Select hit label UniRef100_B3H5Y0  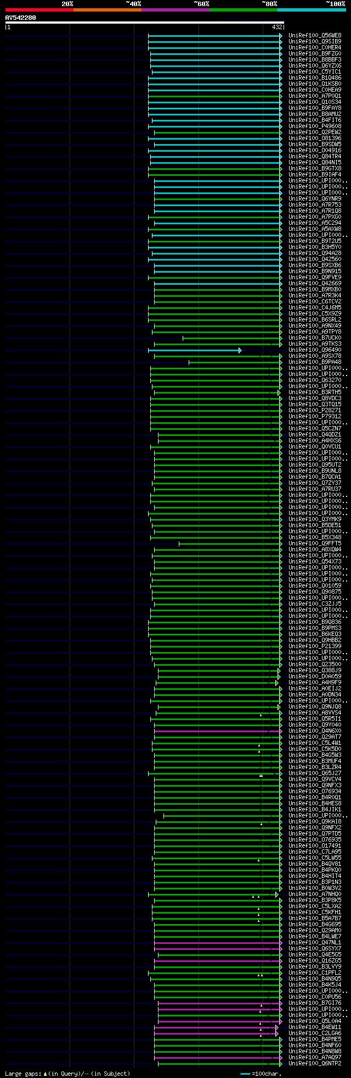pos(315,247)
